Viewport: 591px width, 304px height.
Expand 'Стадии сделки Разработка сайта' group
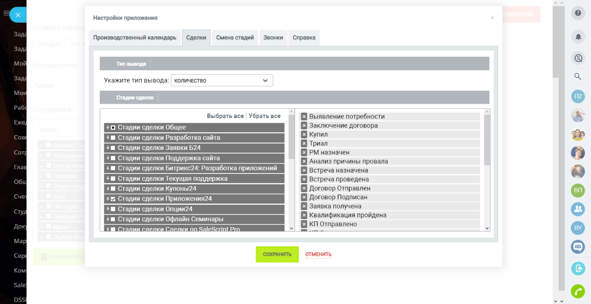[x=108, y=138]
